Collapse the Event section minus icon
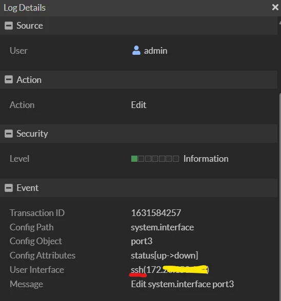 pyautogui.click(x=9, y=188)
